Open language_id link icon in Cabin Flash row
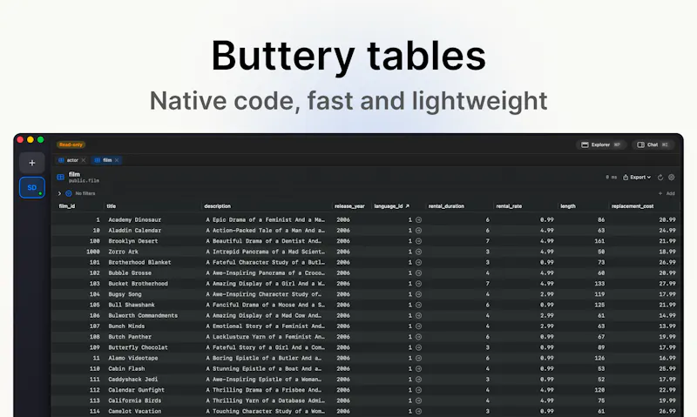 (418, 368)
